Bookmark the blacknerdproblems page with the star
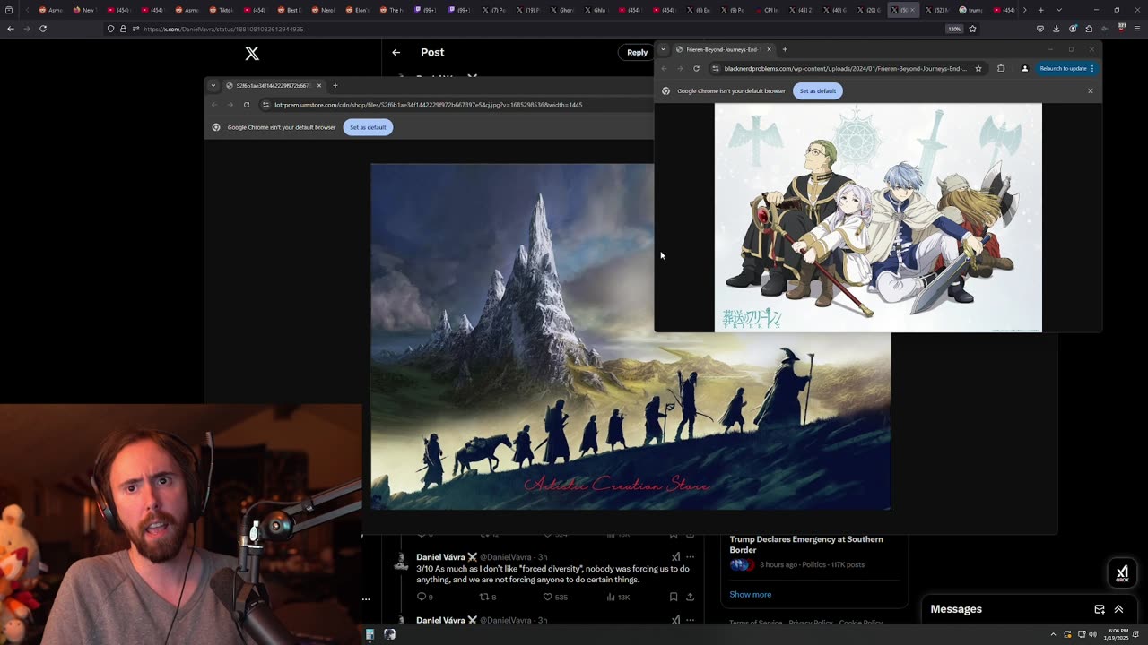1148x645 pixels. [x=978, y=68]
